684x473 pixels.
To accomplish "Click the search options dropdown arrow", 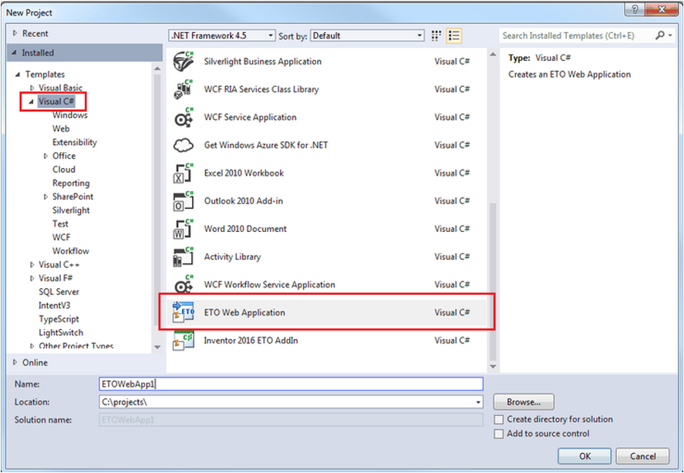I will point(670,35).
